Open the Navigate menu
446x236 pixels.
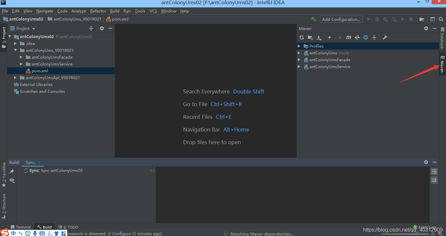45,11
